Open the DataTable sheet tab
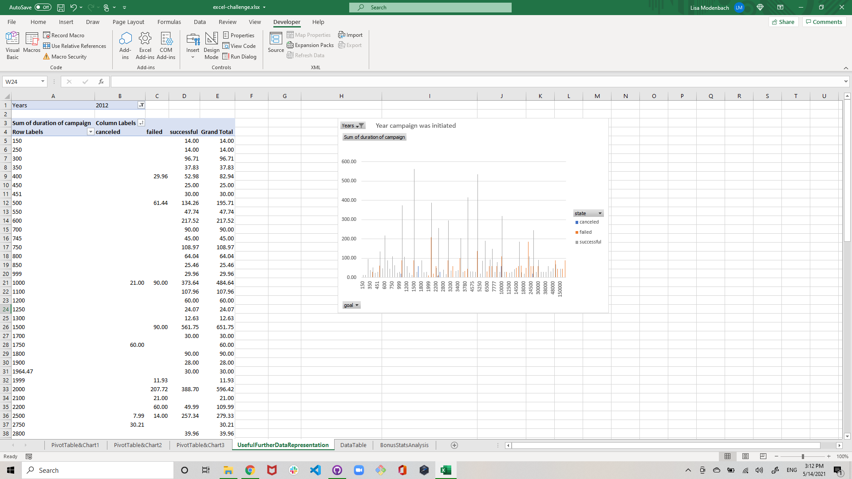Image resolution: width=852 pixels, height=479 pixels. coord(353,445)
